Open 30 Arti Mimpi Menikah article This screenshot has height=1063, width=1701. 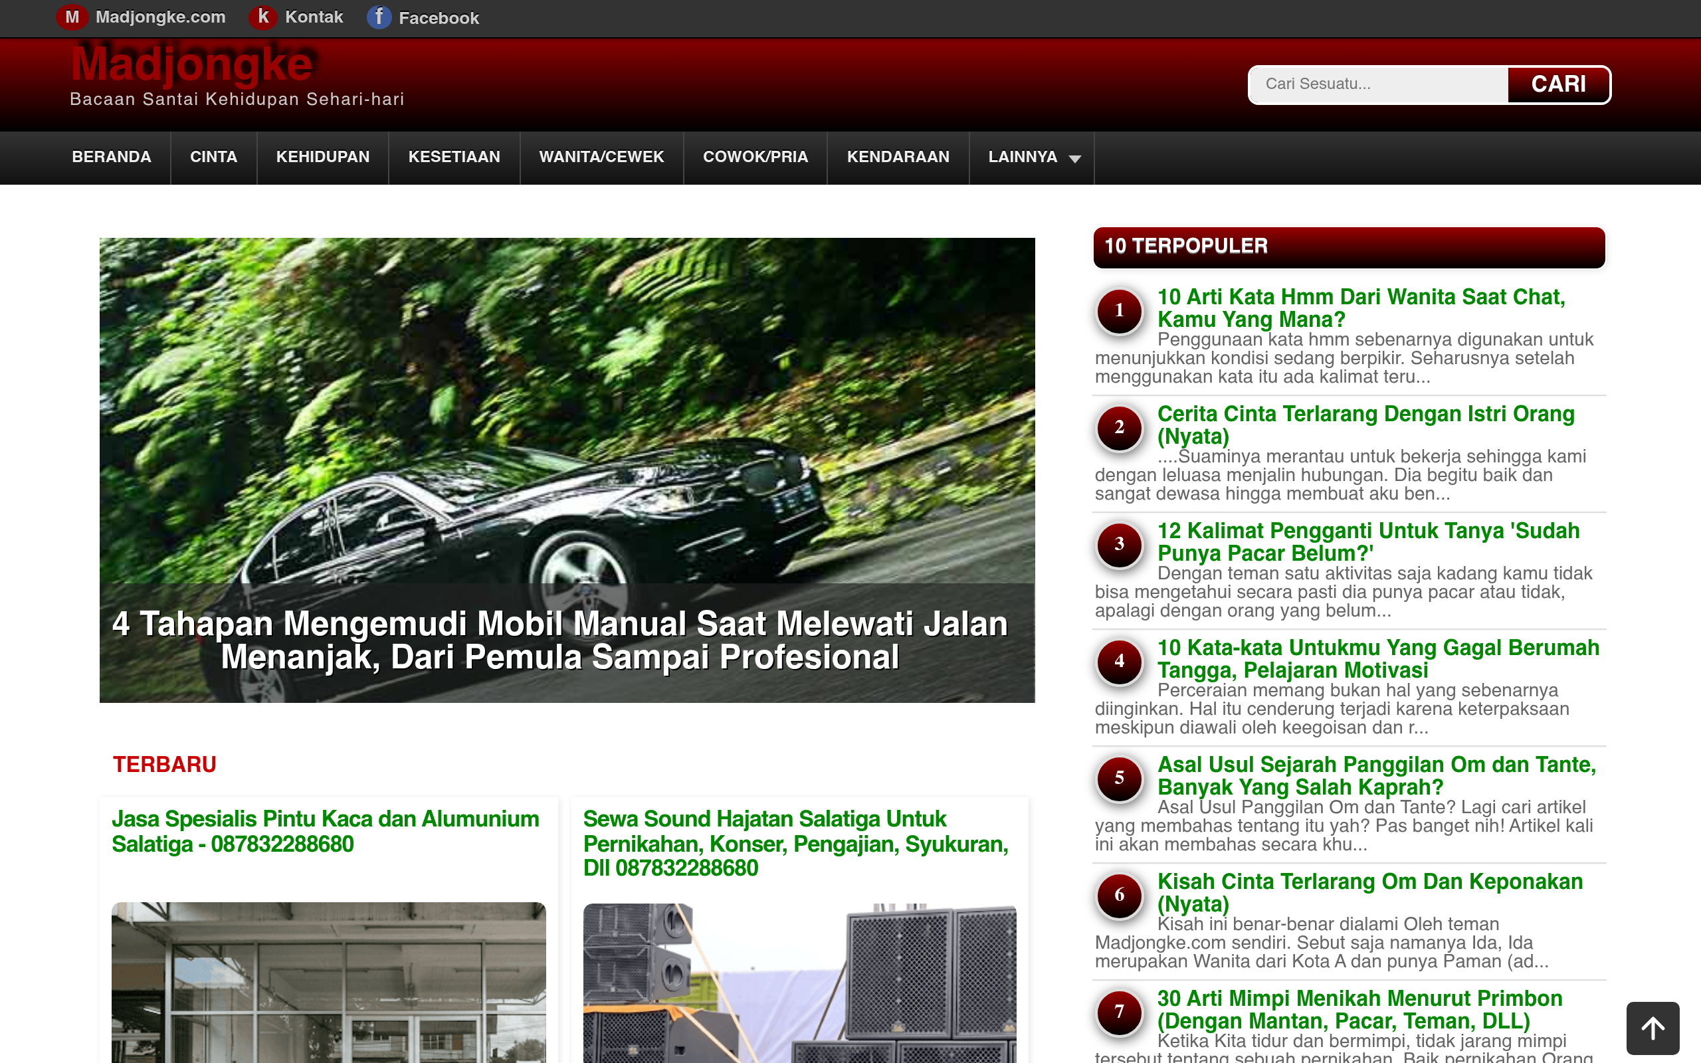(1360, 1010)
